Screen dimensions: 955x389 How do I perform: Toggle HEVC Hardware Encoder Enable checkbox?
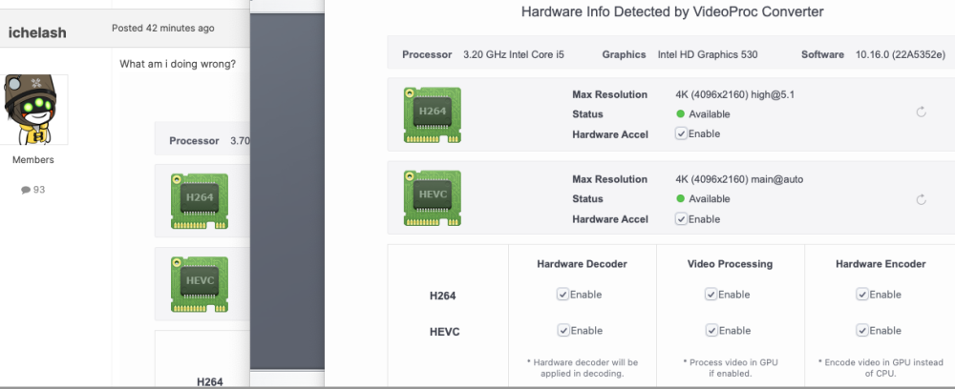coord(861,331)
